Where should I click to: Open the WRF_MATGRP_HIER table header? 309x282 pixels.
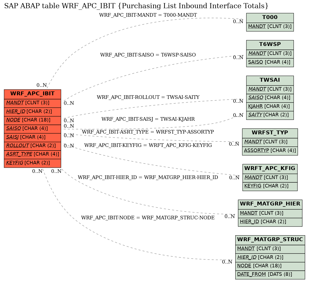pyautogui.click(x=270, y=204)
